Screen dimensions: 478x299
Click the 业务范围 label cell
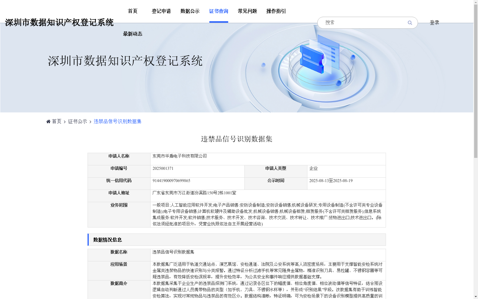coord(119,215)
